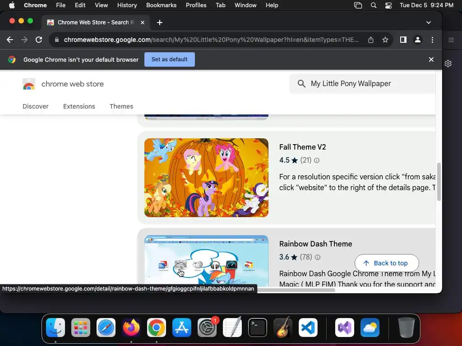This screenshot has height=346, width=462.
Task: Open the Fall Theme V2 title
Action: [303, 147]
